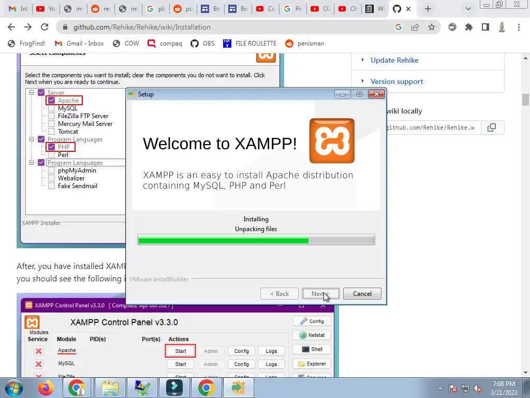Open the OBS bookmark

(202, 44)
